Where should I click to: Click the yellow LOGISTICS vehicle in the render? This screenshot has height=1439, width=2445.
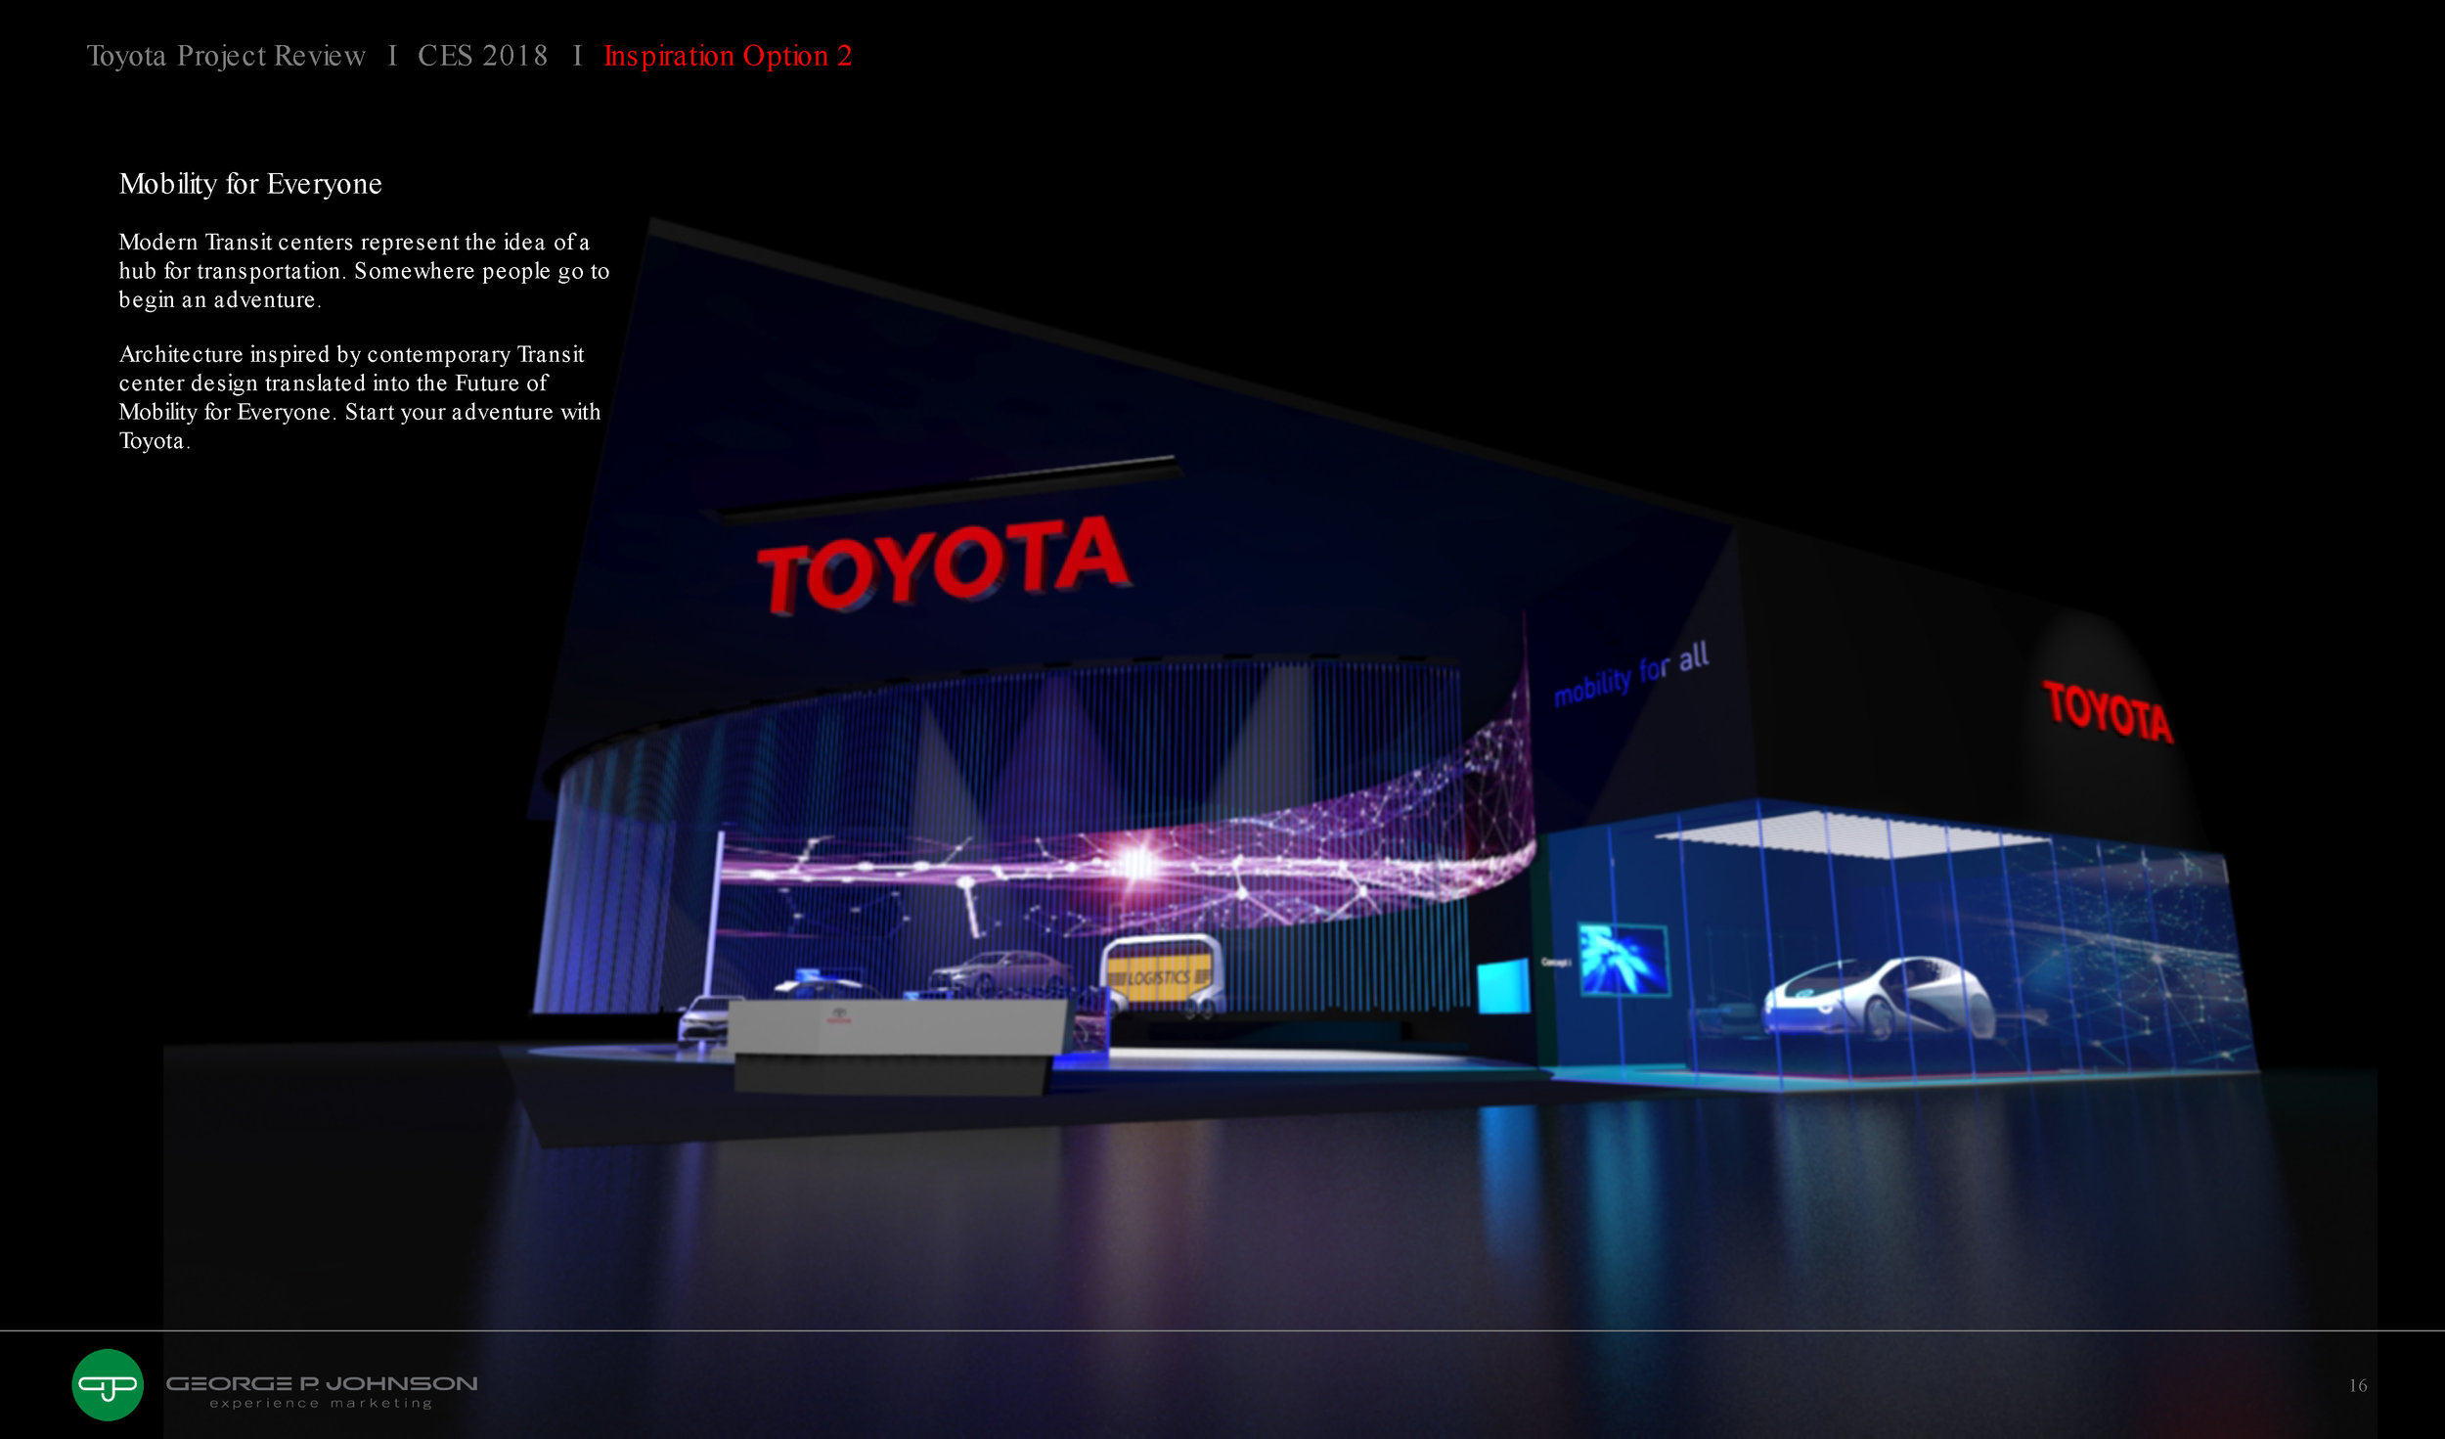point(1161,976)
